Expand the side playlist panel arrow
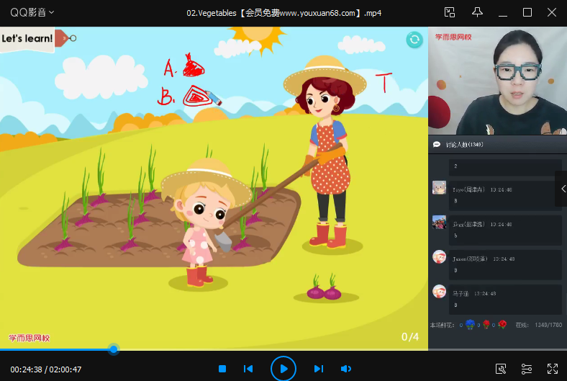Viewport: 567px width, 381px height. click(562, 189)
